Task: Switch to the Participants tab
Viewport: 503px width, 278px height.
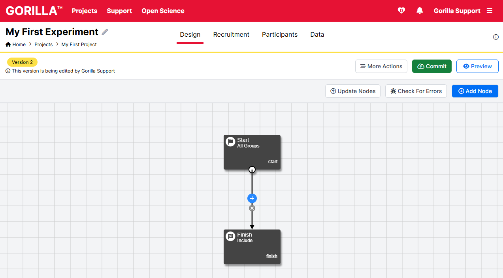Action: click(x=280, y=35)
